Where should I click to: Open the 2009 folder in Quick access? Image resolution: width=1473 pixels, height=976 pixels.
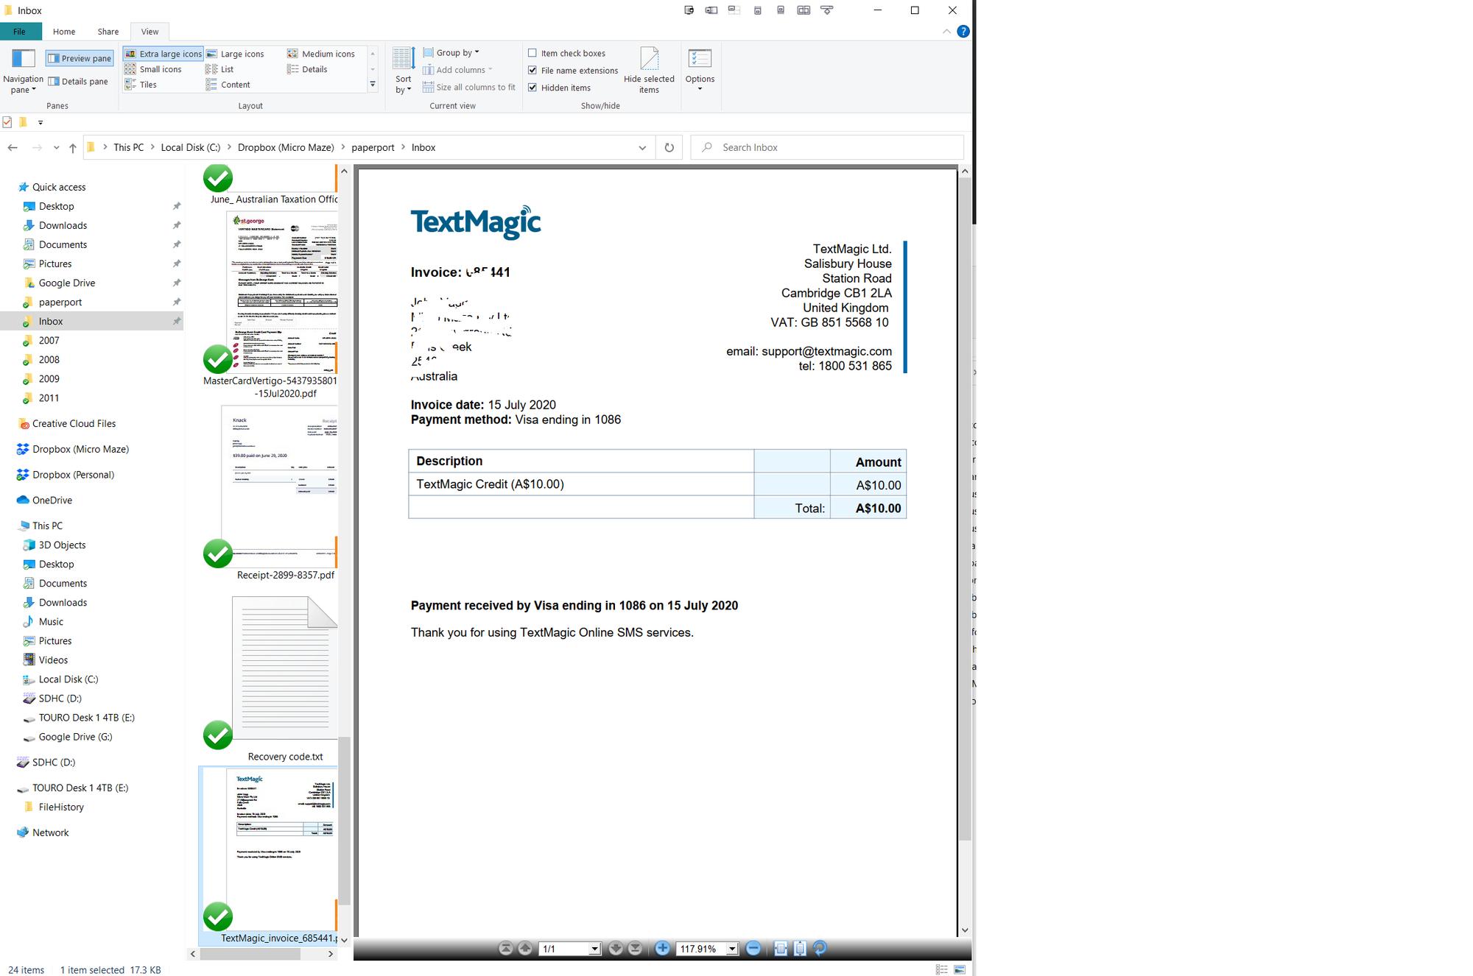point(49,378)
